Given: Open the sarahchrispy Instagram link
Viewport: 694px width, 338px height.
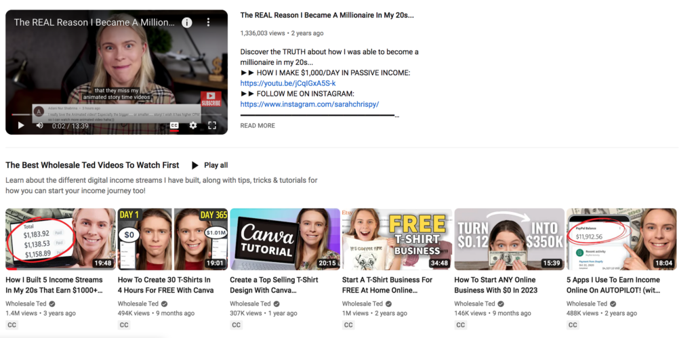Looking at the screenshot, I should [309, 104].
